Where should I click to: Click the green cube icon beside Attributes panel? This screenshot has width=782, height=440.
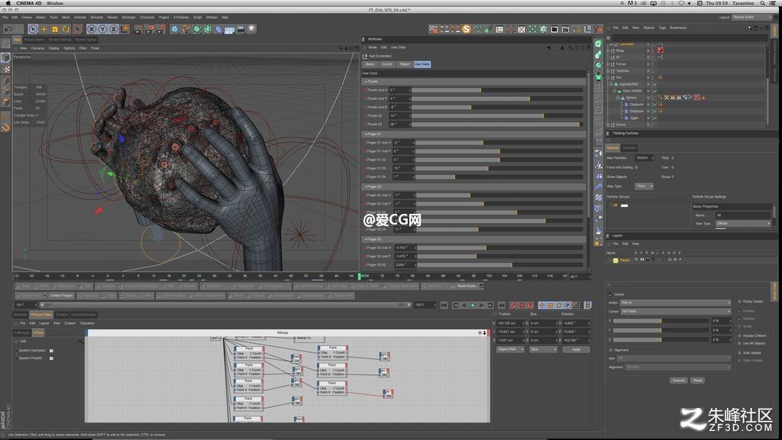(x=598, y=44)
